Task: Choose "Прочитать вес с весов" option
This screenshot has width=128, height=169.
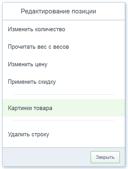Action: click(64, 47)
